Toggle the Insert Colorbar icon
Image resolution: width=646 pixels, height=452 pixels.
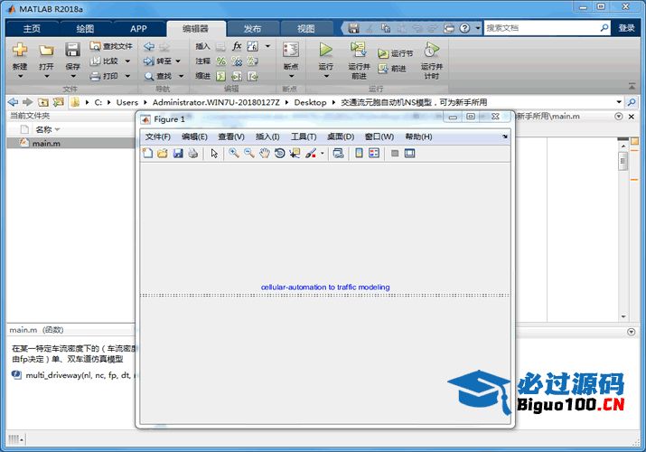pyautogui.click(x=359, y=154)
